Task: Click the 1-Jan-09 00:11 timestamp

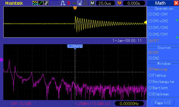Action: click(127, 41)
